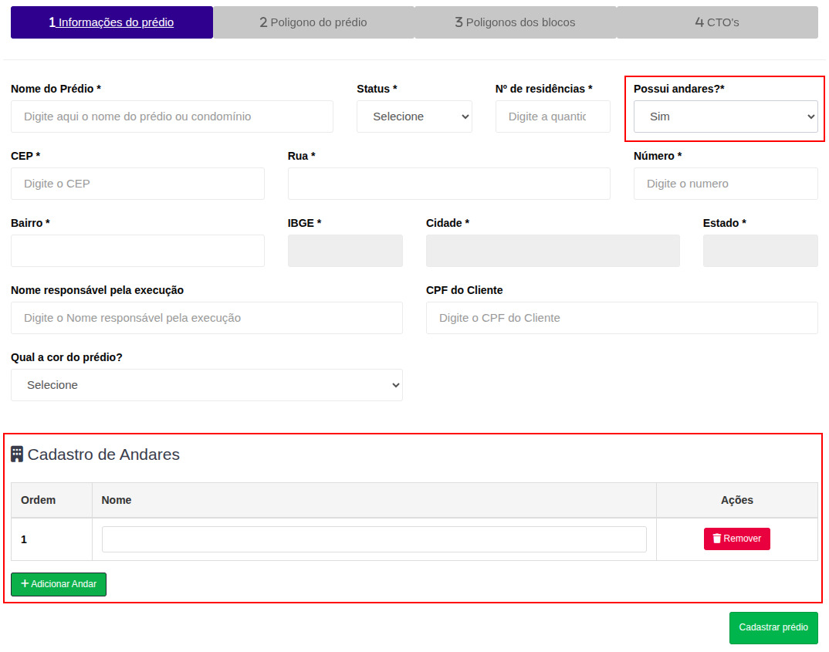This screenshot has width=829, height=652.
Task: Click the trash icon in Remover button
Action: click(x=716, y=539)
